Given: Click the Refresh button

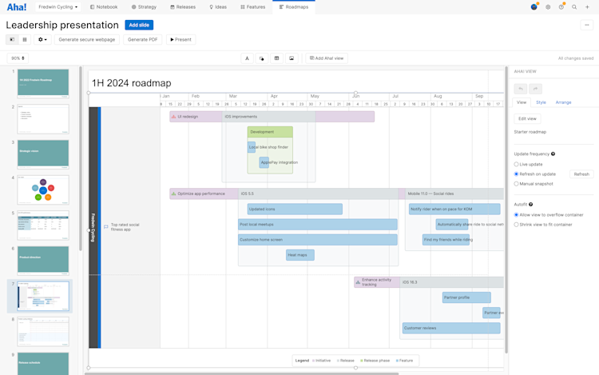Looking at the screenshot, I should pos(581,174).
